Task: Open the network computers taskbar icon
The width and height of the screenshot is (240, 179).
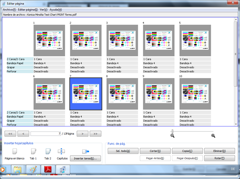Action: coord(63,169)
